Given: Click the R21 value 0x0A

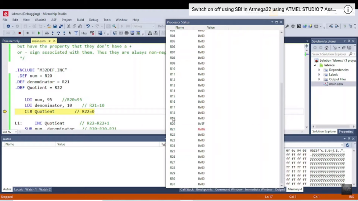Looking at the screenshot, I should pyautogui.click(x=201, y=129).
